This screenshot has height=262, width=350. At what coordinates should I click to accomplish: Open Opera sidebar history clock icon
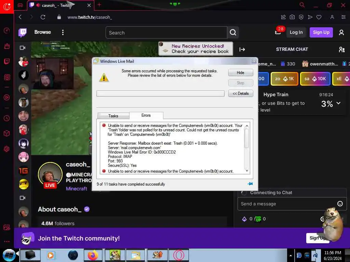tap(7, 118)
